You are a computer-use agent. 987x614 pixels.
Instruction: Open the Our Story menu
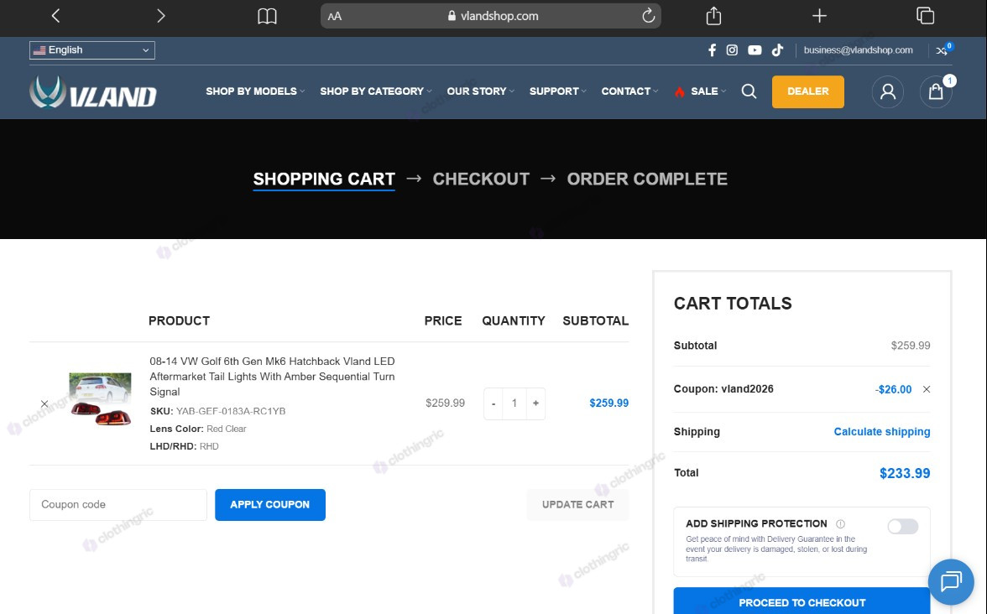point(480,91)
